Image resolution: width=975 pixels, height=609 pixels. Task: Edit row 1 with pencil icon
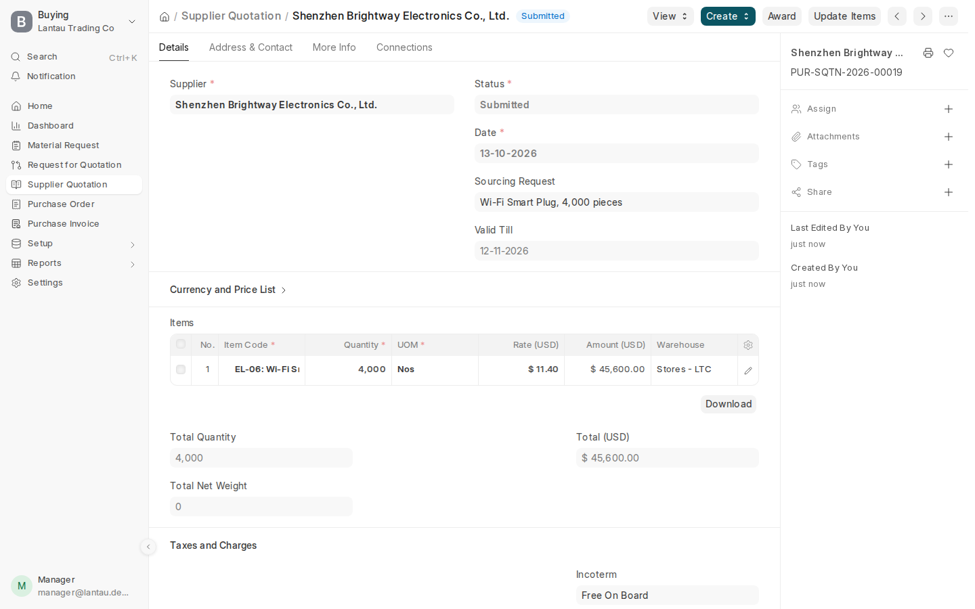pyautogui.click(x=748, y=370)
